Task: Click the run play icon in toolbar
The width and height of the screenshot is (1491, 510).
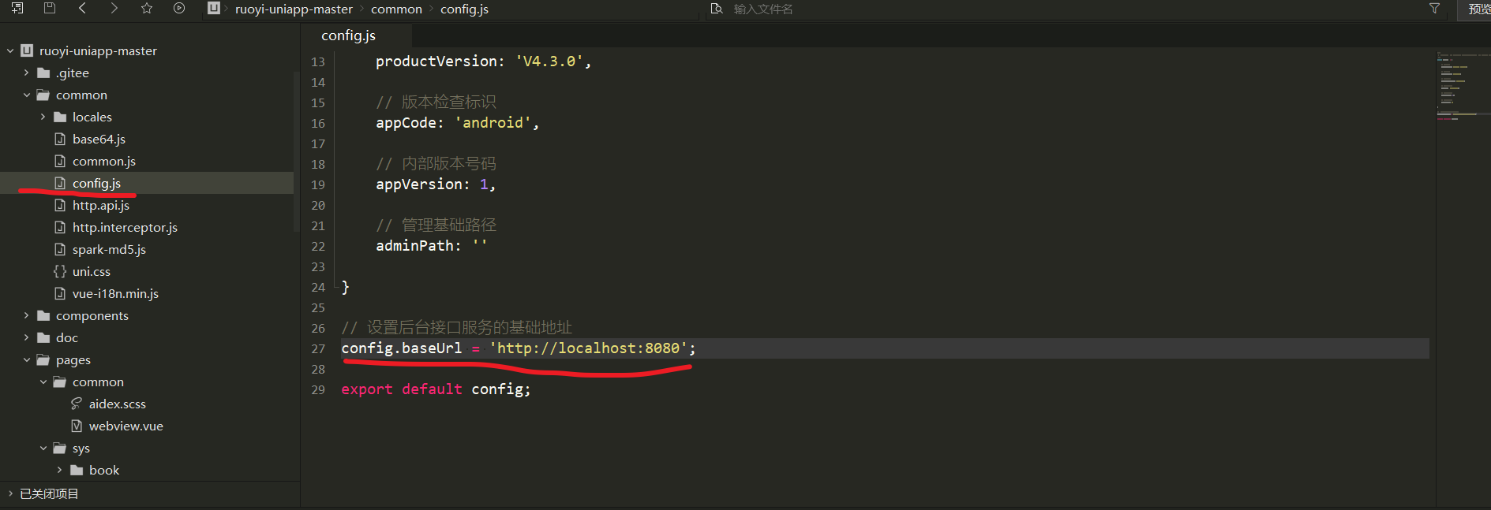Action: (x=179, y=8)
